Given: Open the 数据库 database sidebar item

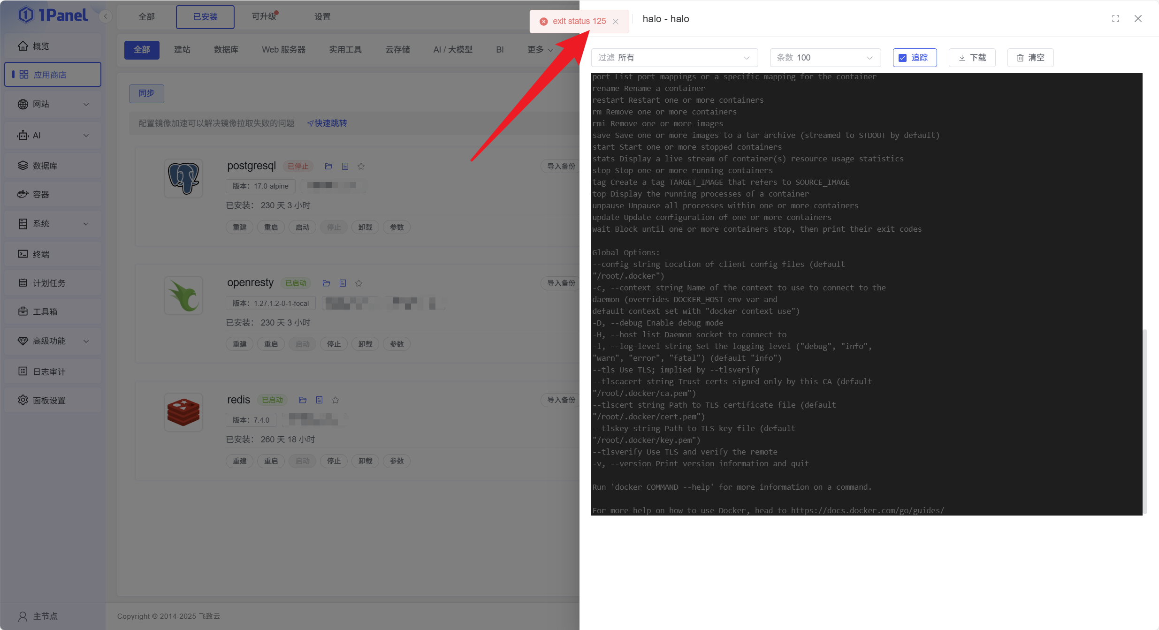Looking at the screenshot, I should point(53,166).
